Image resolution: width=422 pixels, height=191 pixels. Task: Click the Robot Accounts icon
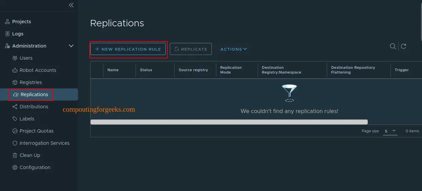15,70
